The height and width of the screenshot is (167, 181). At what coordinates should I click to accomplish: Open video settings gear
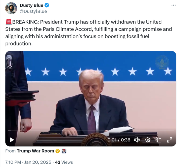pyautogui.click(x=148, y=140)
